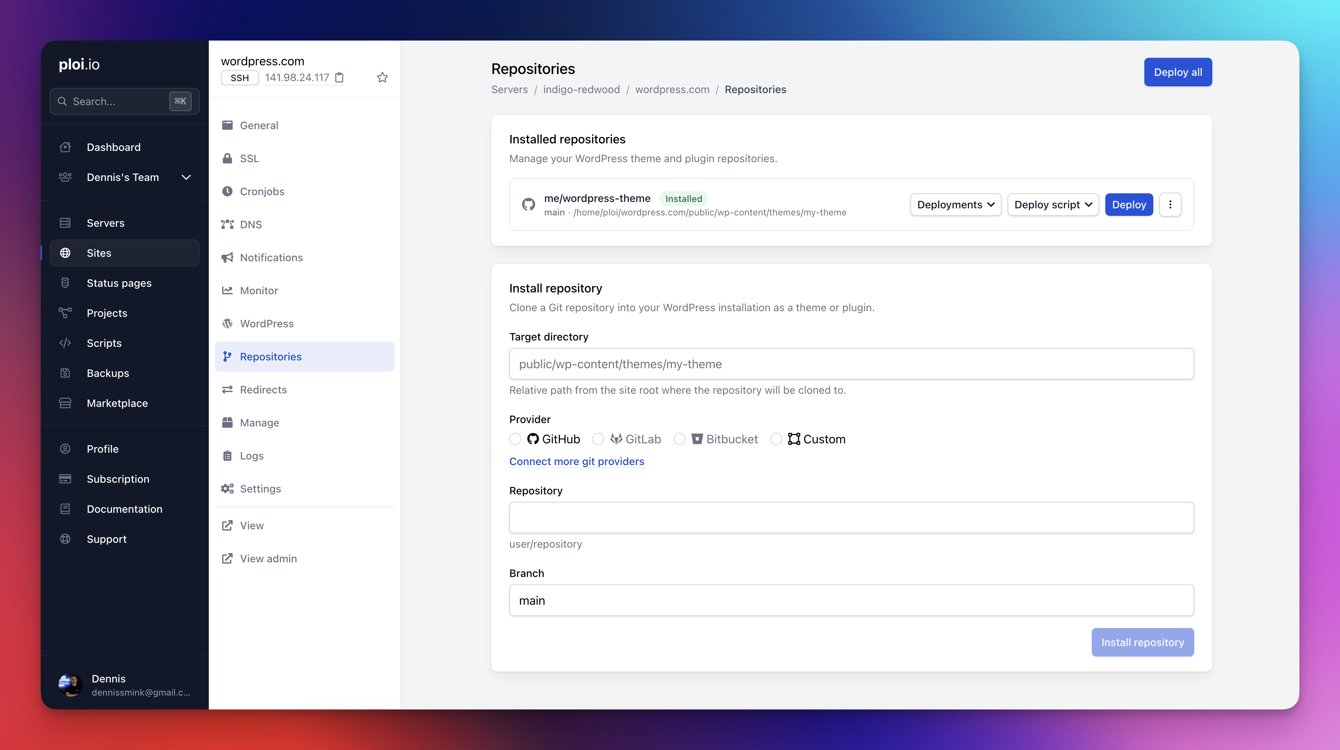This screenshot has height=750, width=1340.
Task: Open the WordPress site menu item
Action: pos(266,323)
